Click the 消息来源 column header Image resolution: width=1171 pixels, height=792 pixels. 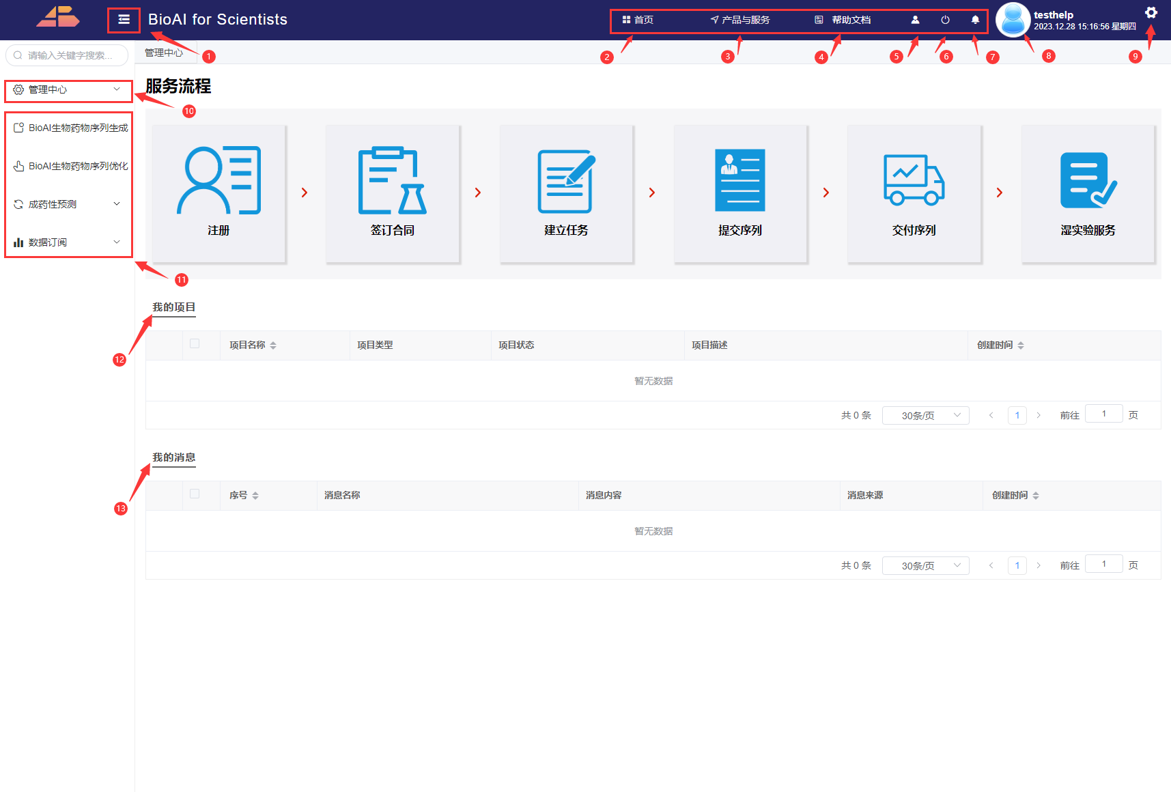[866, 496]
